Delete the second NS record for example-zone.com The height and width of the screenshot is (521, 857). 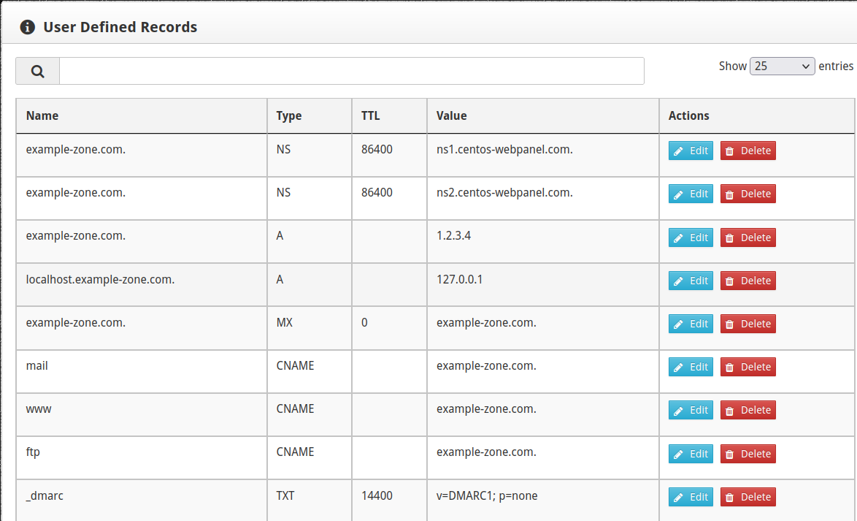(748, 194)
